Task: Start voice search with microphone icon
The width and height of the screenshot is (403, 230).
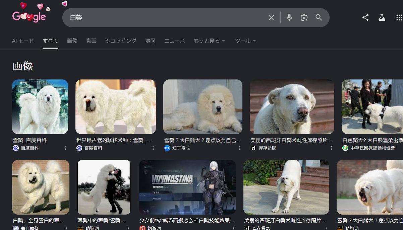Action: click(x=289, y=18)
